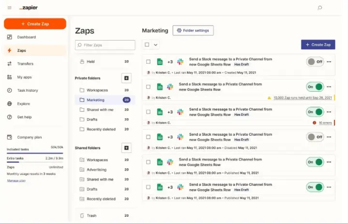
Task: Open Folder settings
Action: point(193,30)
